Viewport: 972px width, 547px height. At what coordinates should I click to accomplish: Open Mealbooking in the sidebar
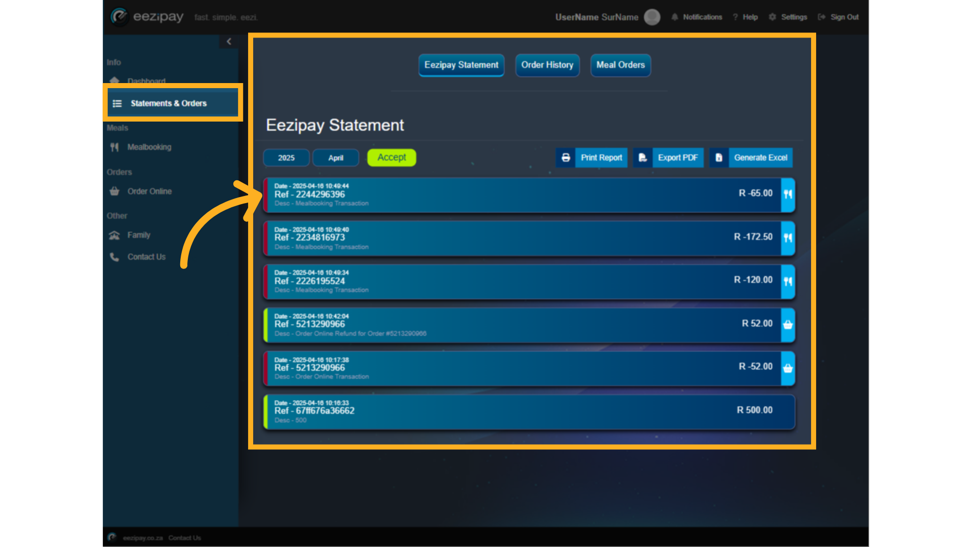tap(149, 147)
